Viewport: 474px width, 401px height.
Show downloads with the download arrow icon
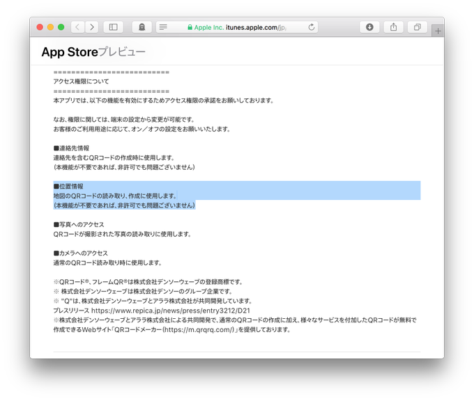tap(369, 27)
